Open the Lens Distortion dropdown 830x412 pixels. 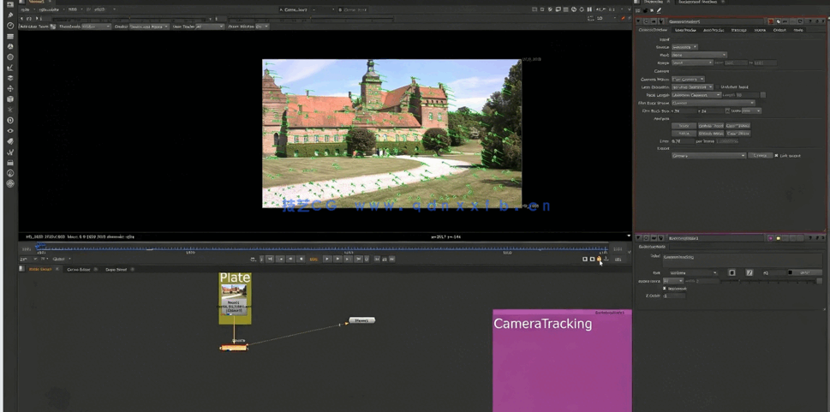pos(692,87)
